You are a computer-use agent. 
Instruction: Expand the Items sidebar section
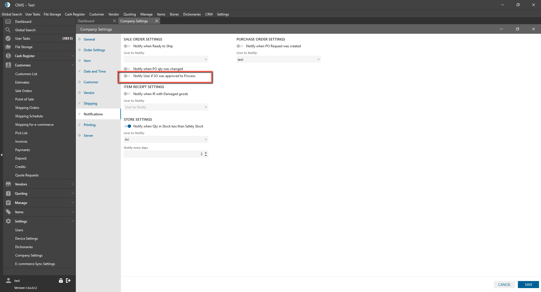click(x=72, y=212)
